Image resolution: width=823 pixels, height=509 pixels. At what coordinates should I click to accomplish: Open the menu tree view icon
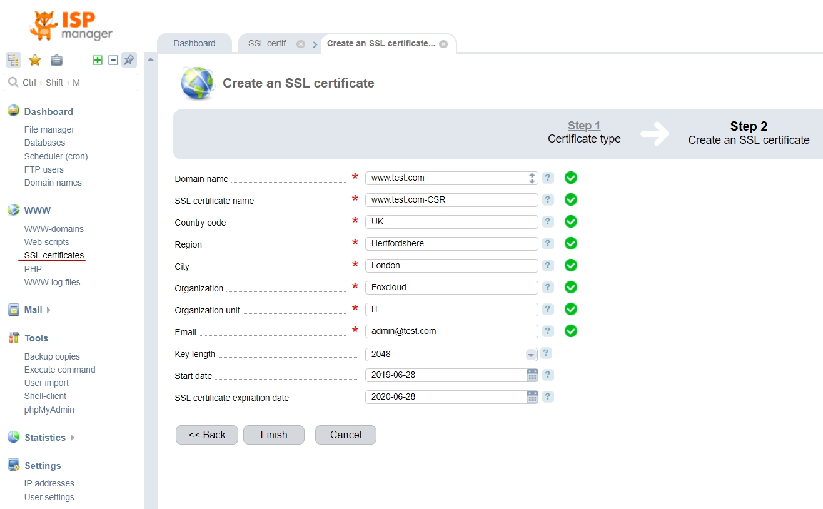[13, 60]
